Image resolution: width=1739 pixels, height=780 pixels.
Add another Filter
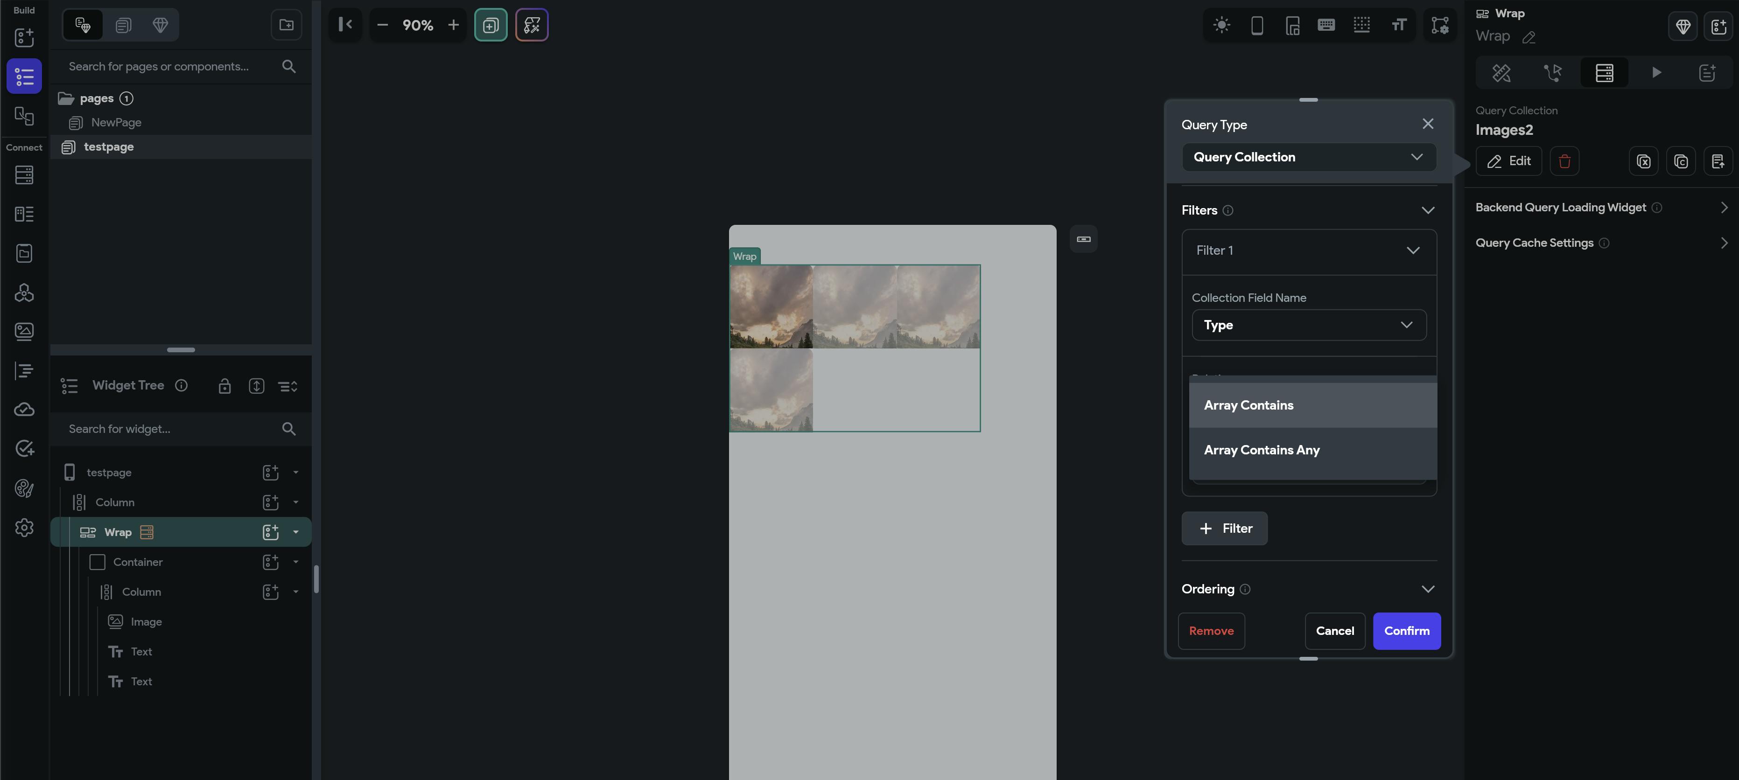[1224, 529]
